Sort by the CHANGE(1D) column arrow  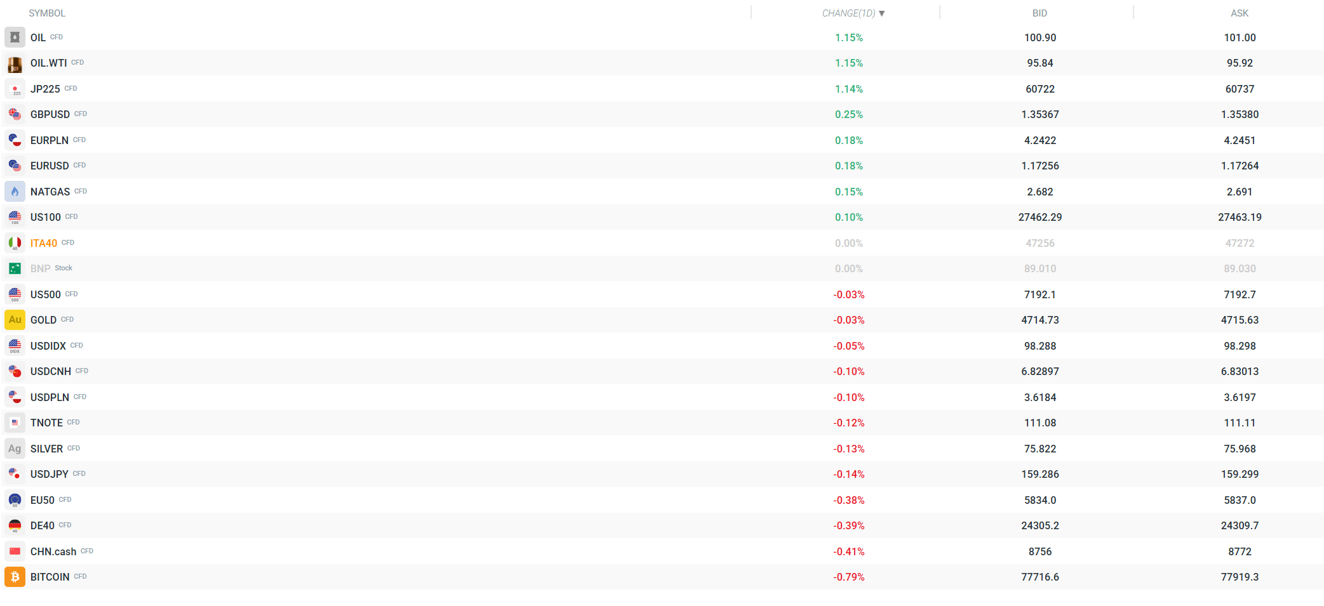[x=881, y=13]
